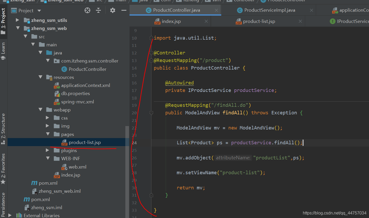Open the 2: Favorites tool window tab
Image resolution: width=369 pixels, height=218 pixels.
[x=3, y=169]
